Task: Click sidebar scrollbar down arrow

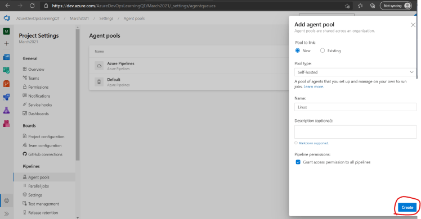Action: click(x=78, y=217)
